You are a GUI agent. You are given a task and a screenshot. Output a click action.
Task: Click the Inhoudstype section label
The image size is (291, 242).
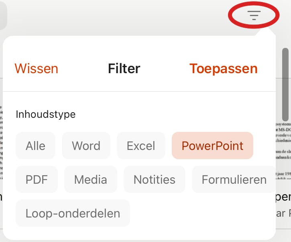[45, 114]
